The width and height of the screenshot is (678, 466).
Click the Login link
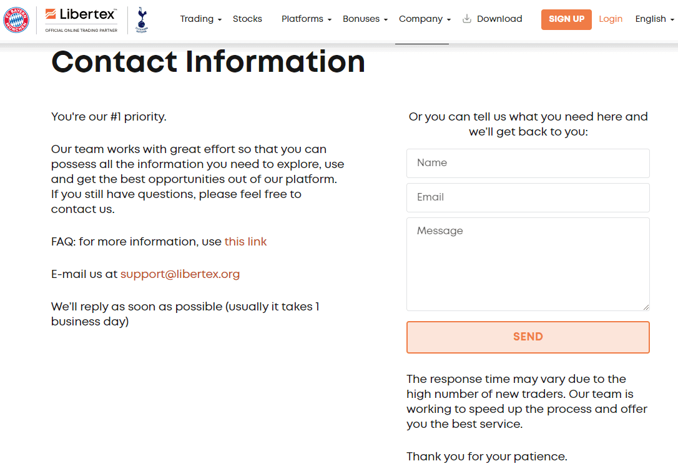(611, 19)
